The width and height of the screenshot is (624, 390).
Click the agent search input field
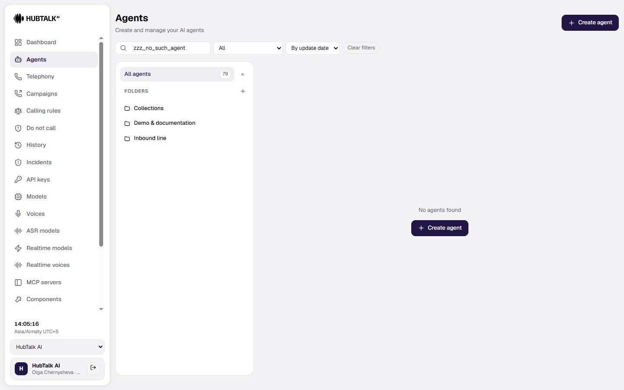coord(163,48)
